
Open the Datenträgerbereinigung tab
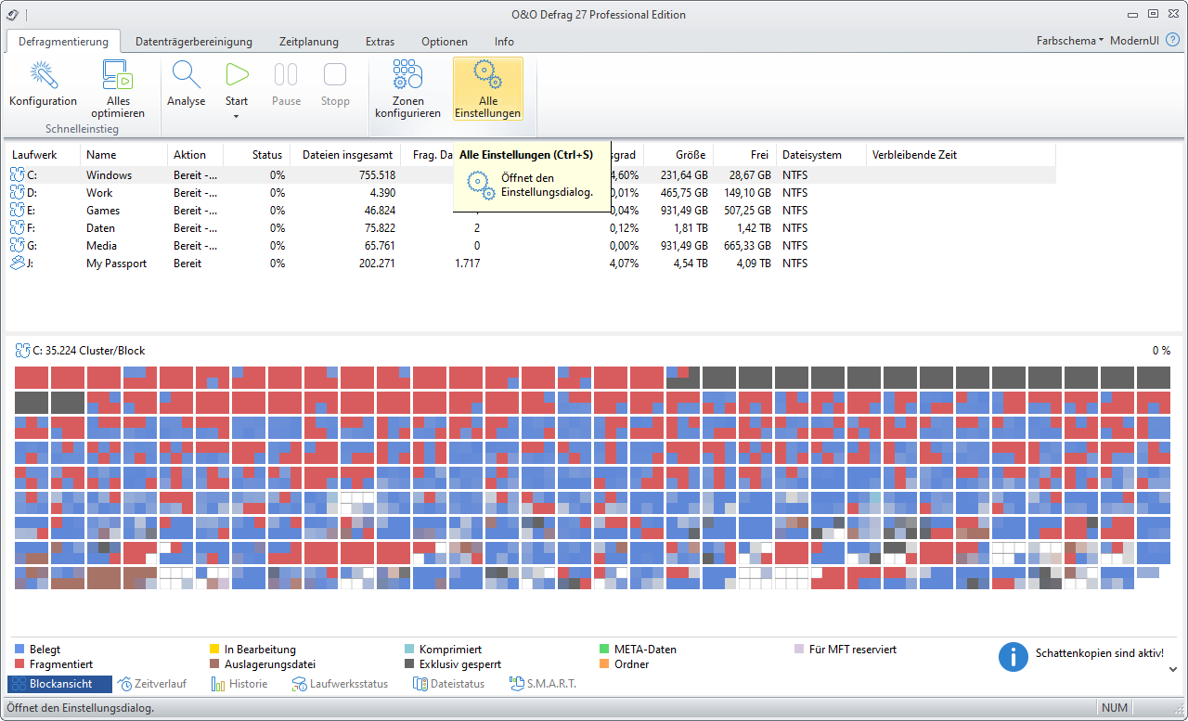click(194, 42)
